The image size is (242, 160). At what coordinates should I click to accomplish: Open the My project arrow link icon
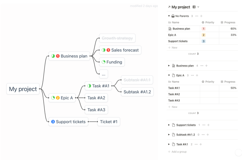169,7
